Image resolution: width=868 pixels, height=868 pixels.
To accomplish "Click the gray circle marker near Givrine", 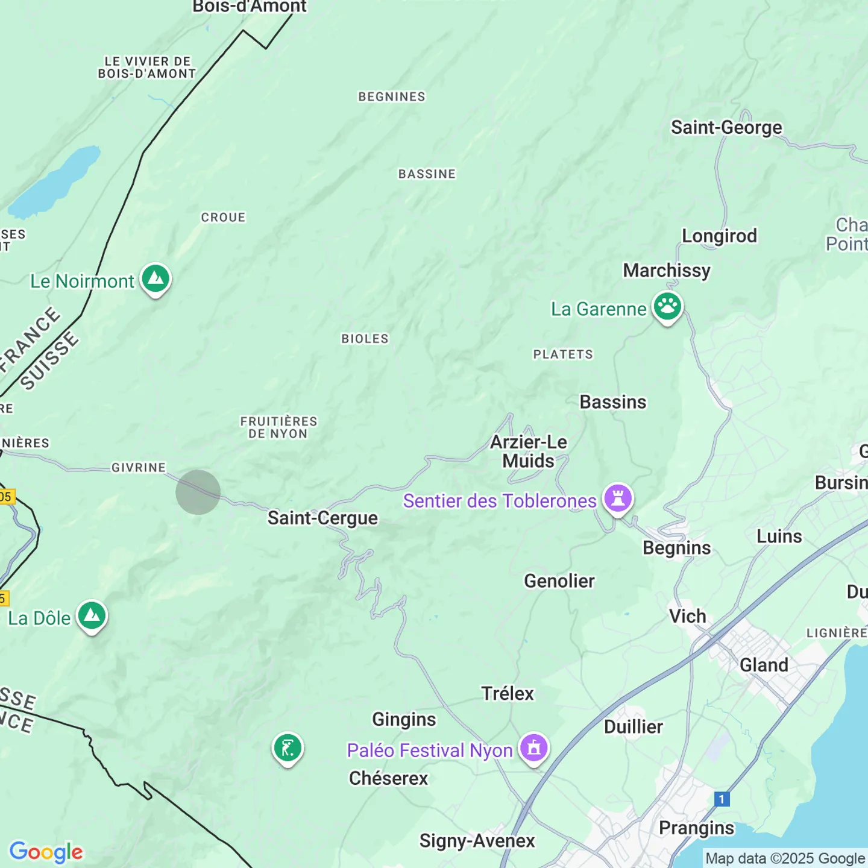I will (198, 492).
